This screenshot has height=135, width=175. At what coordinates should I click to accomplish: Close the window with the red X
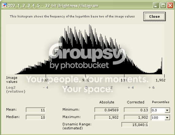(170, 5)
